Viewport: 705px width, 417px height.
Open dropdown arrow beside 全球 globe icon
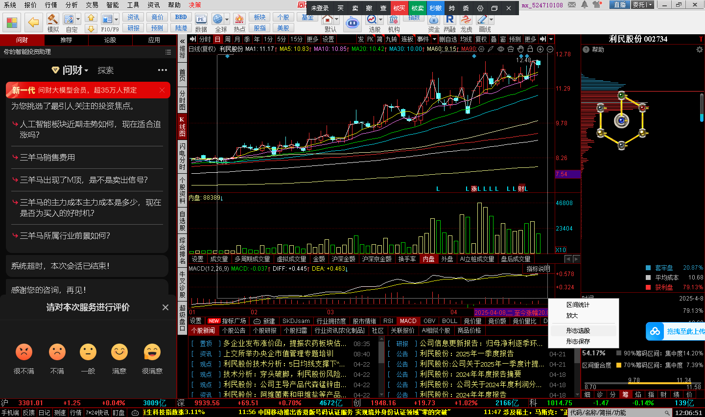click(227, 20)
